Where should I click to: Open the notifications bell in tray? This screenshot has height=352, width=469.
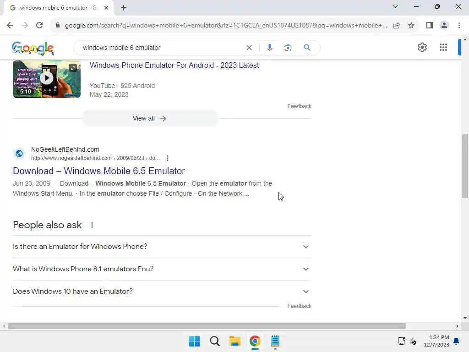[456, 341]
